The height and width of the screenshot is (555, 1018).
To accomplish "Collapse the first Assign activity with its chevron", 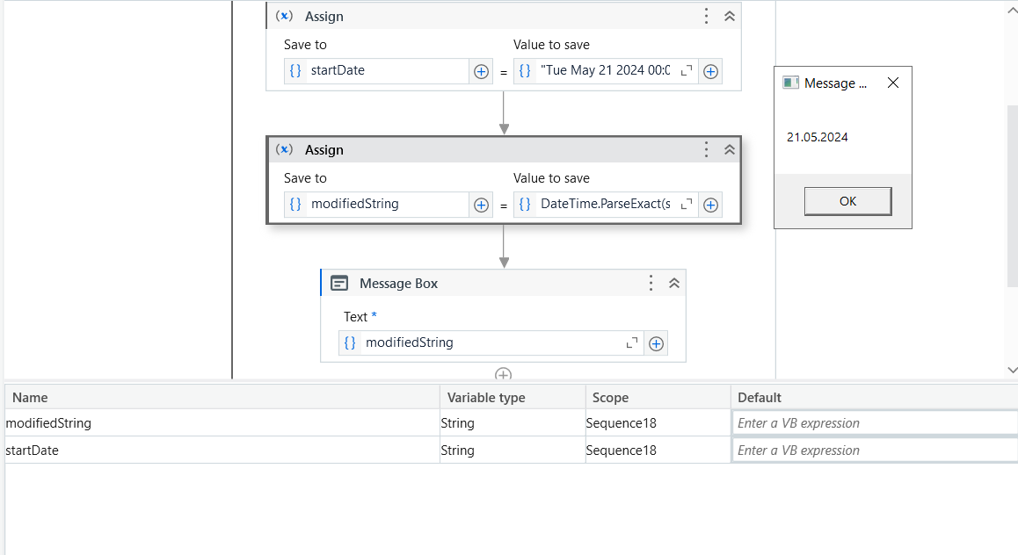I will pyautogui.click(x=729, y=15).
